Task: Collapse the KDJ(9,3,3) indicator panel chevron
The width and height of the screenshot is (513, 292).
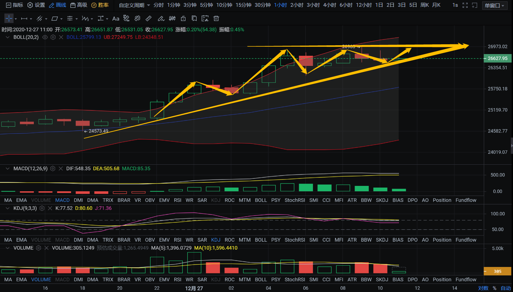Action: coord(7,208)
